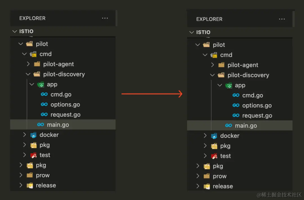Collapse the pilot folder chevron in left Explorer
This screenshot has width=304, height=200.
tap(21, 44)
